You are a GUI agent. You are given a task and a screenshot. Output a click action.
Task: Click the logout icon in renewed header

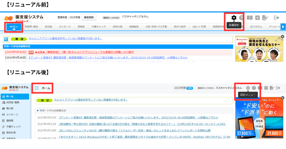[x=279, y=88]
